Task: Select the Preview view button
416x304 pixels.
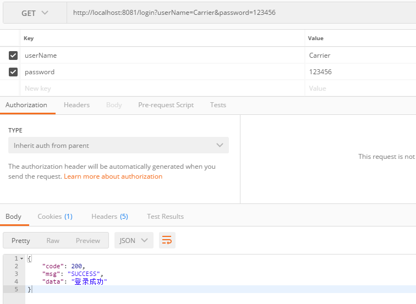Action: [88, 241]
